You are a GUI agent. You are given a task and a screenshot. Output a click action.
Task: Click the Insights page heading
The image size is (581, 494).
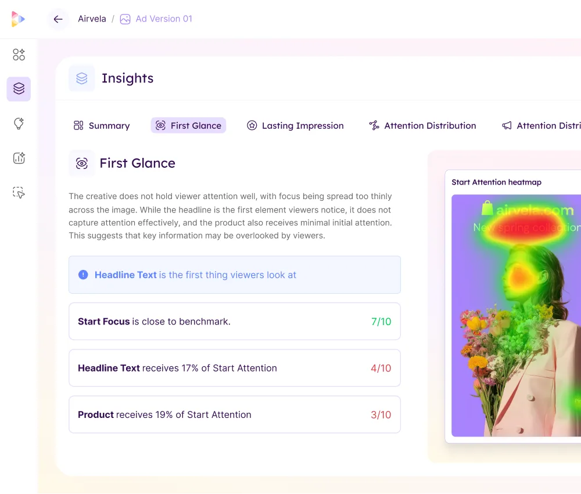tap(127, 78)
